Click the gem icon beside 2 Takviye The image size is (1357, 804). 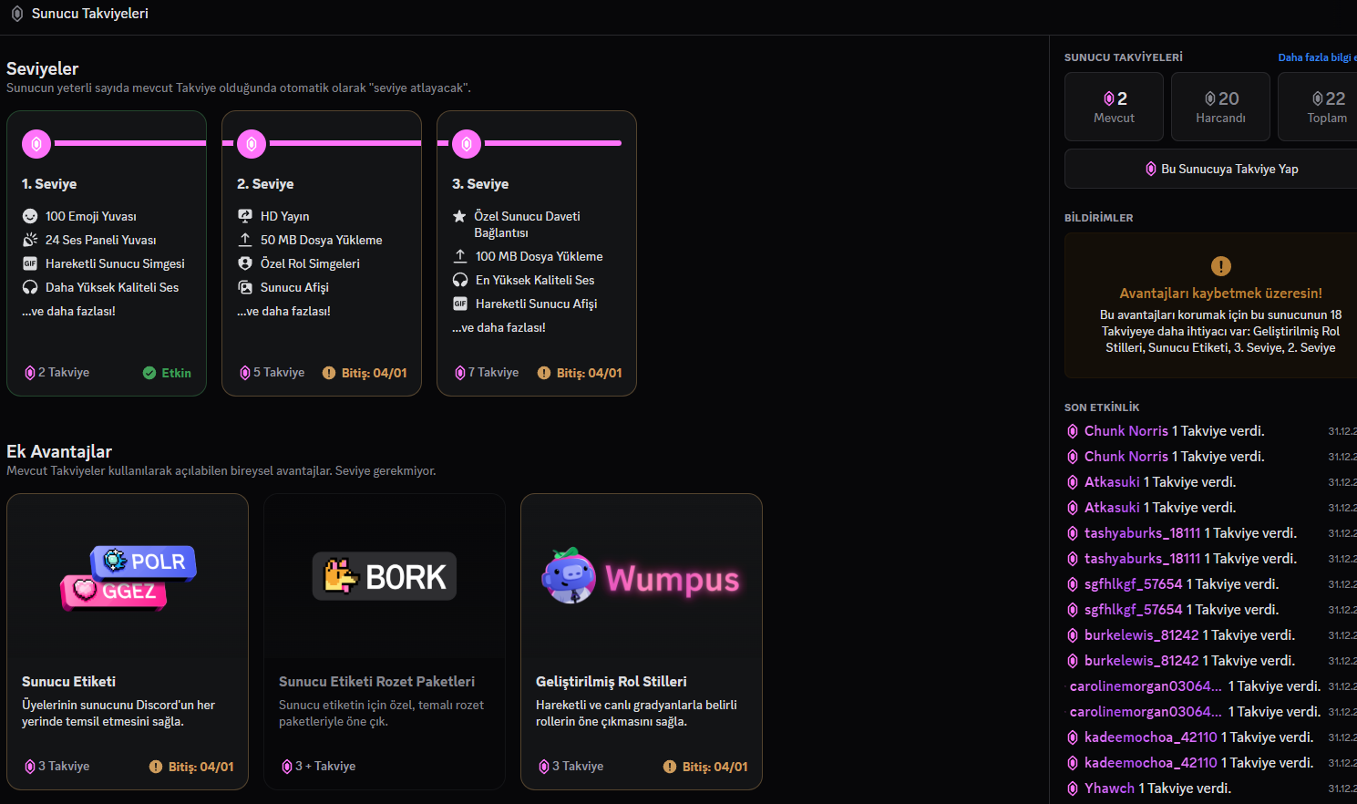click(x=29, y=373)
